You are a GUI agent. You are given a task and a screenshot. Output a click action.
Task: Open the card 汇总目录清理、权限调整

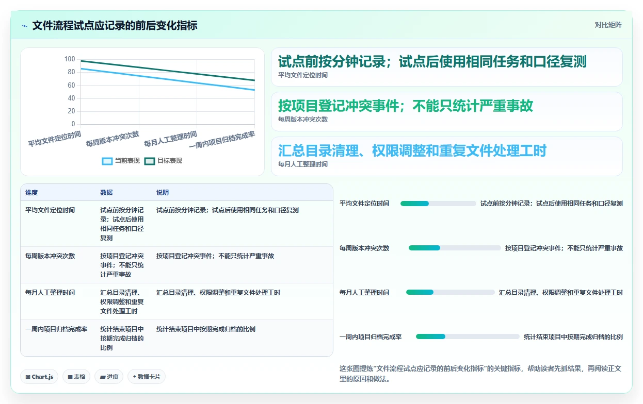[447, 156]
